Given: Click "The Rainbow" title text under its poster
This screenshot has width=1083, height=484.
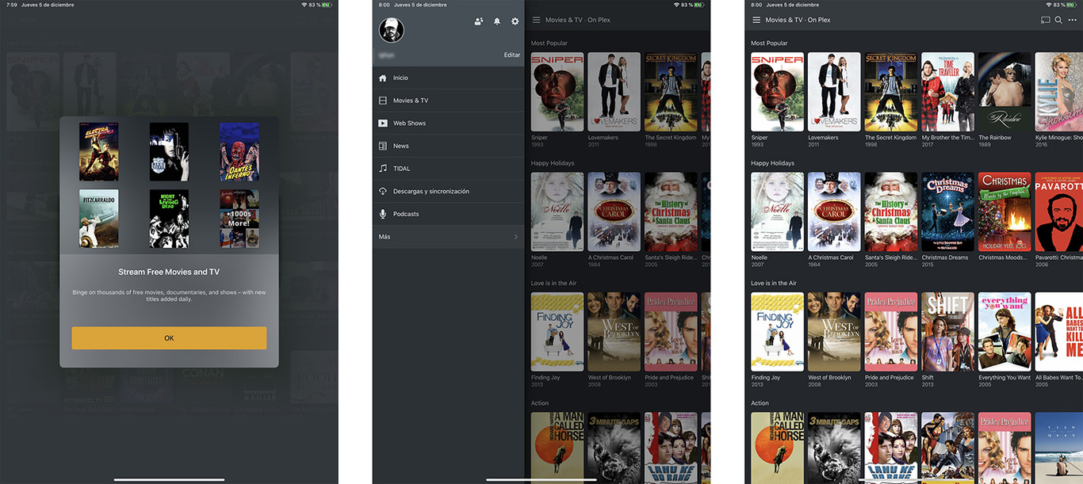Looking at the screenshot, I should point(995,138).
